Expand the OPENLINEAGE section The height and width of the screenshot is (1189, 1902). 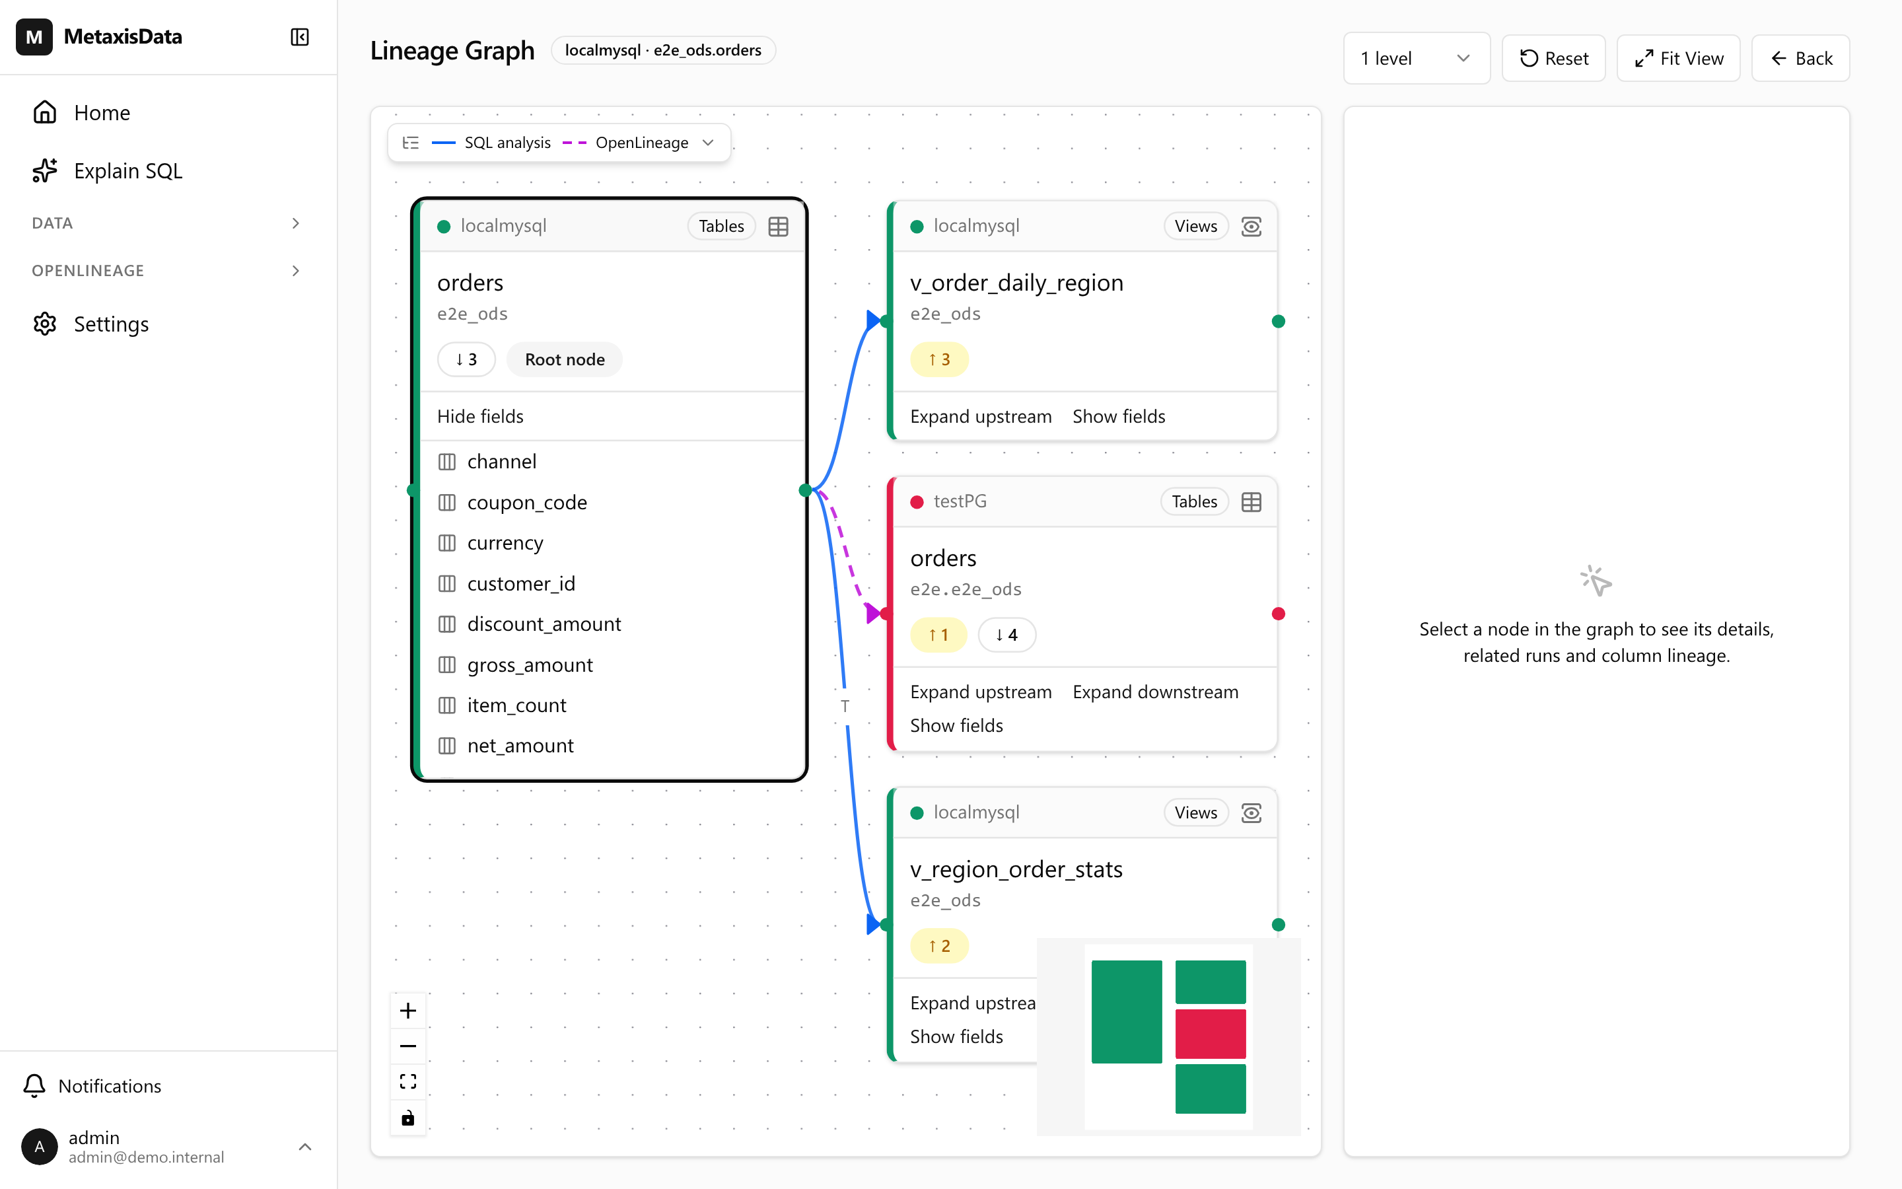pos(168,271)
